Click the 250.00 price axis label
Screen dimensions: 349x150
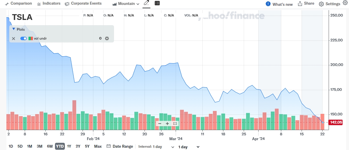[x=337, y=15]
